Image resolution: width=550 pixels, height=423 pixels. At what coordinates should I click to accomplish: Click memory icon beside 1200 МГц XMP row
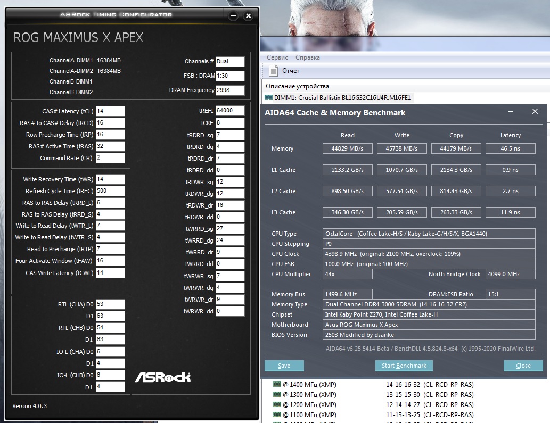[x=277, y=404]
